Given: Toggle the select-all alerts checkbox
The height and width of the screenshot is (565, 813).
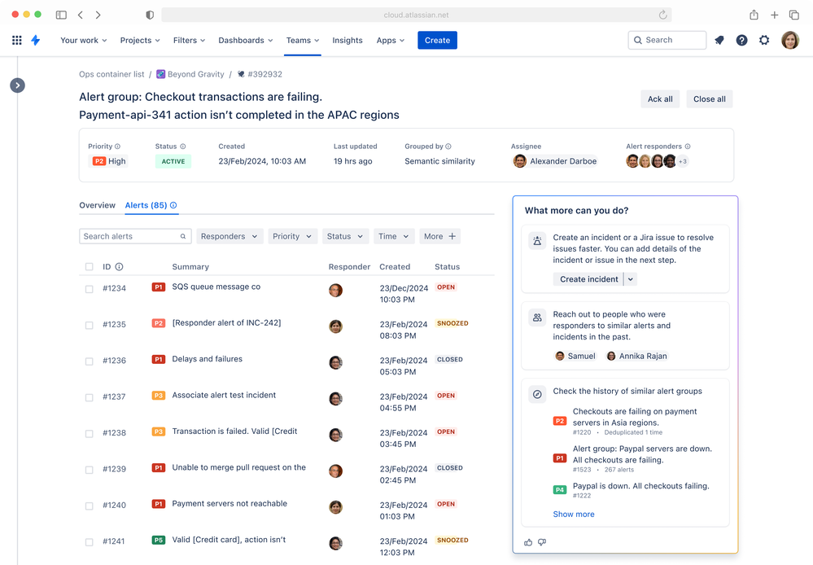Looking at the screenshot, I should tap(90, 267).
